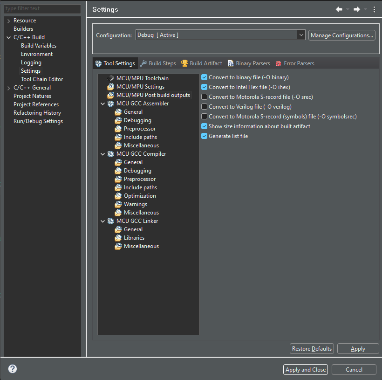This screenshot has width=382, height=380.
Task: Select Build Variables in sidebar
Action: tap(39, 46)
